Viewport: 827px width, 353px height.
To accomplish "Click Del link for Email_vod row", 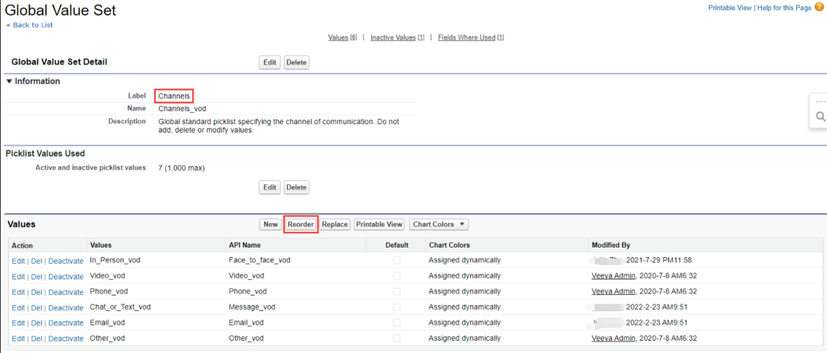I will tap(37, 323).
